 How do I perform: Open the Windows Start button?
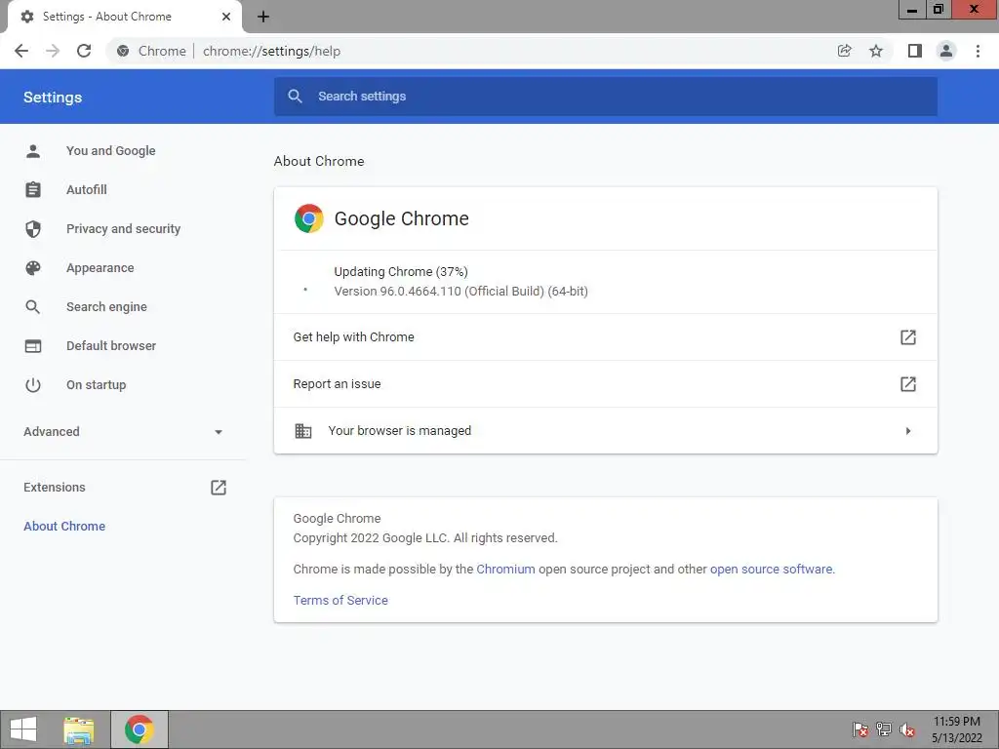(x=23, y=729)
